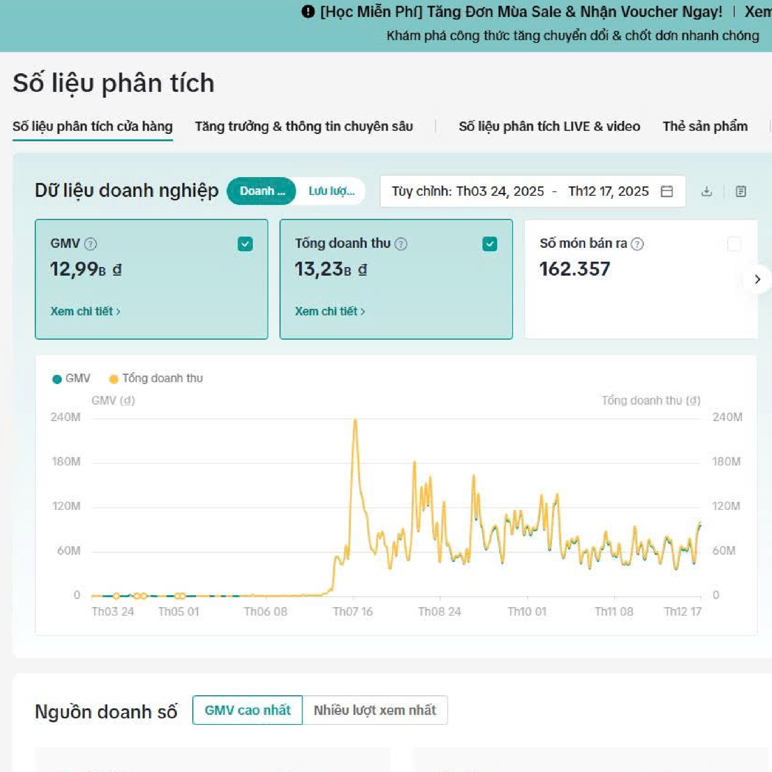Screen dimensions: 772x772
Task: Check the Số món bán ra checkbox
Action: pyautogui.click(x=734, y=244)
